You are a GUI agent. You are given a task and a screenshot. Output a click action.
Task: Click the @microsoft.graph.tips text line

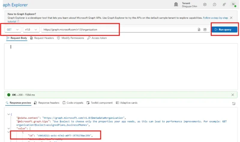(121, 123)
